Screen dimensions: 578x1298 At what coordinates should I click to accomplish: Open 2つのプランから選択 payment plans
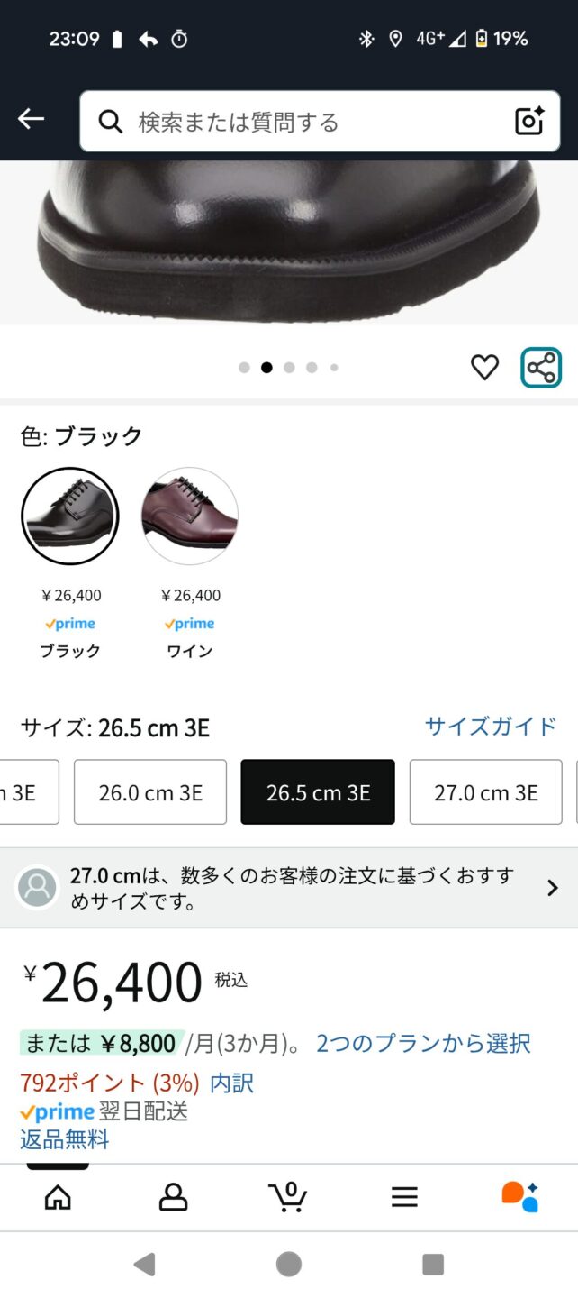(423, 1044)
